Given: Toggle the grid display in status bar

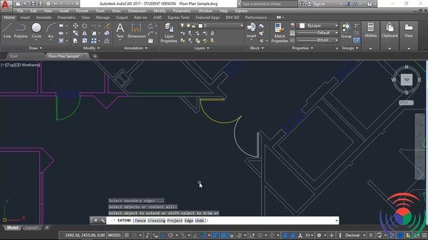Looking at the screenshot, I should [x=127, y=235].
